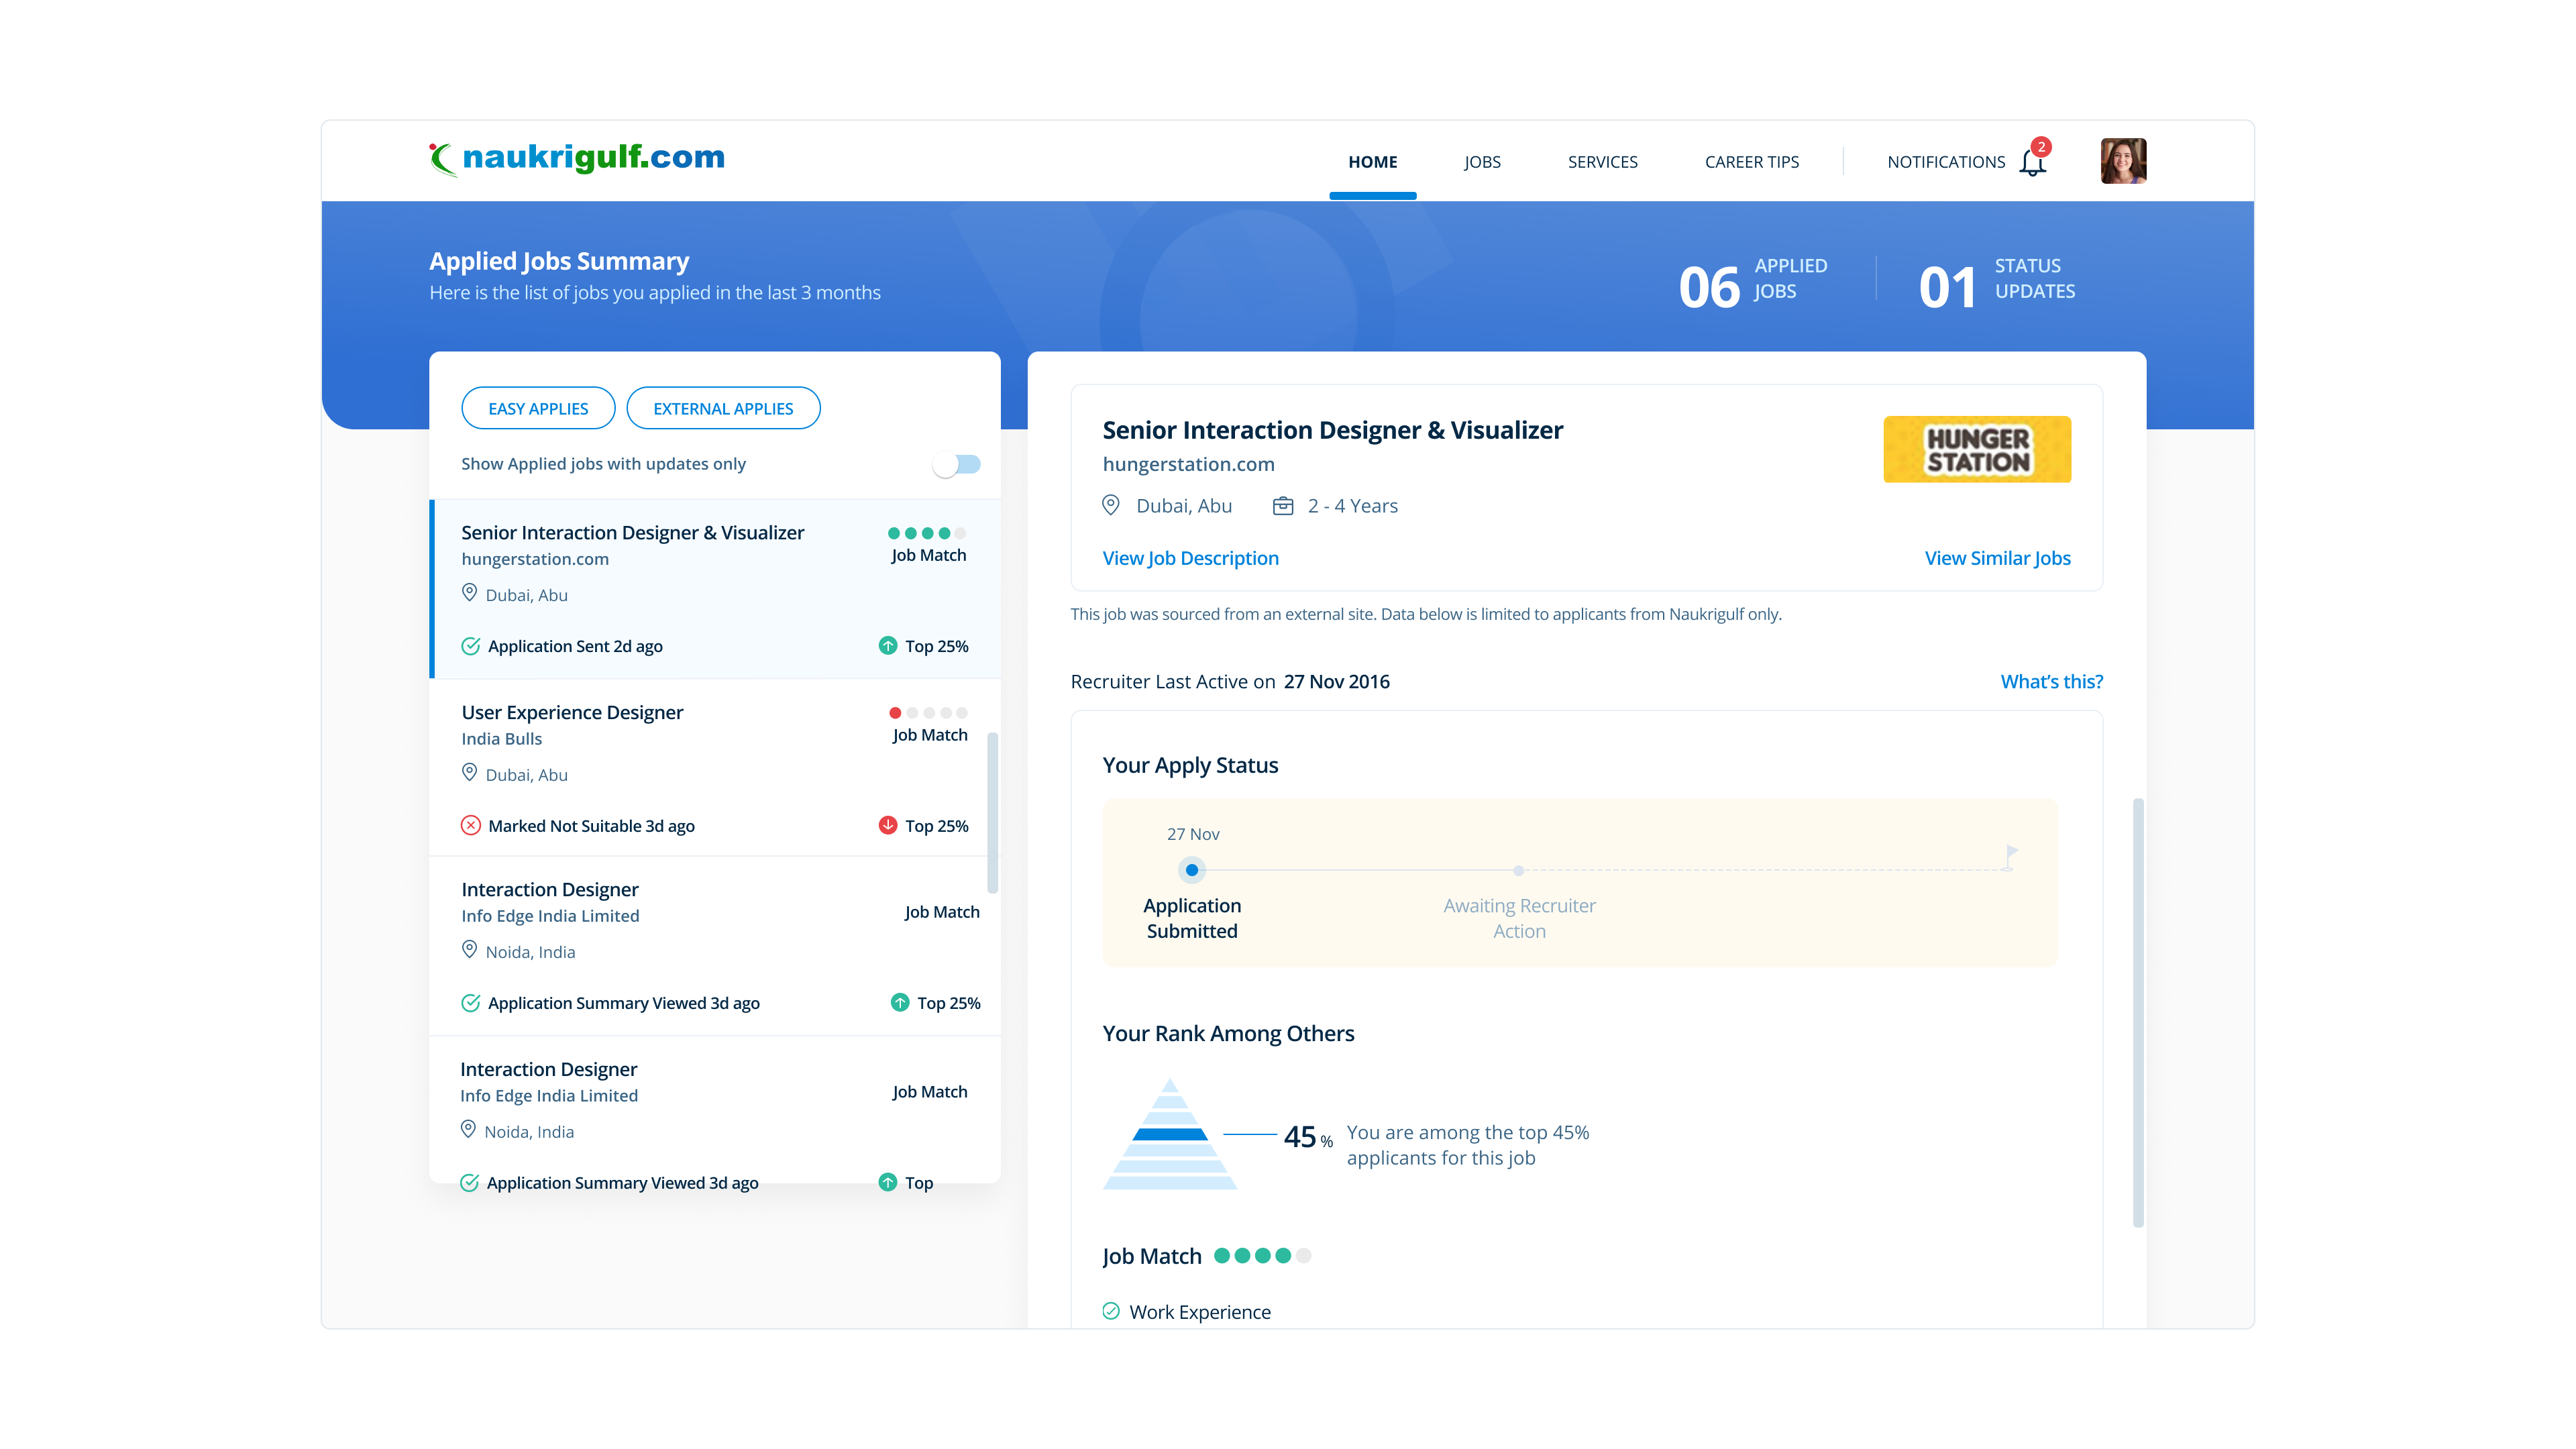Click the Work Experience label
Image resolution: width=2576 pixels, height=1449 pixels.
1199,1311
